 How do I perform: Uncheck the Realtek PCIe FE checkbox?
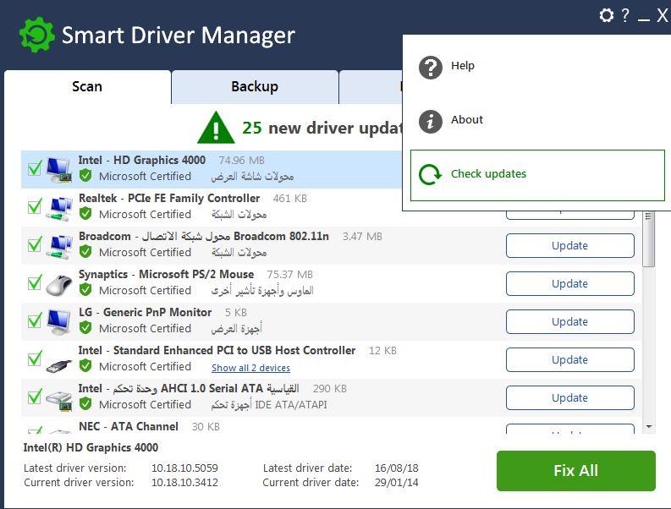(x=35, y=205)
